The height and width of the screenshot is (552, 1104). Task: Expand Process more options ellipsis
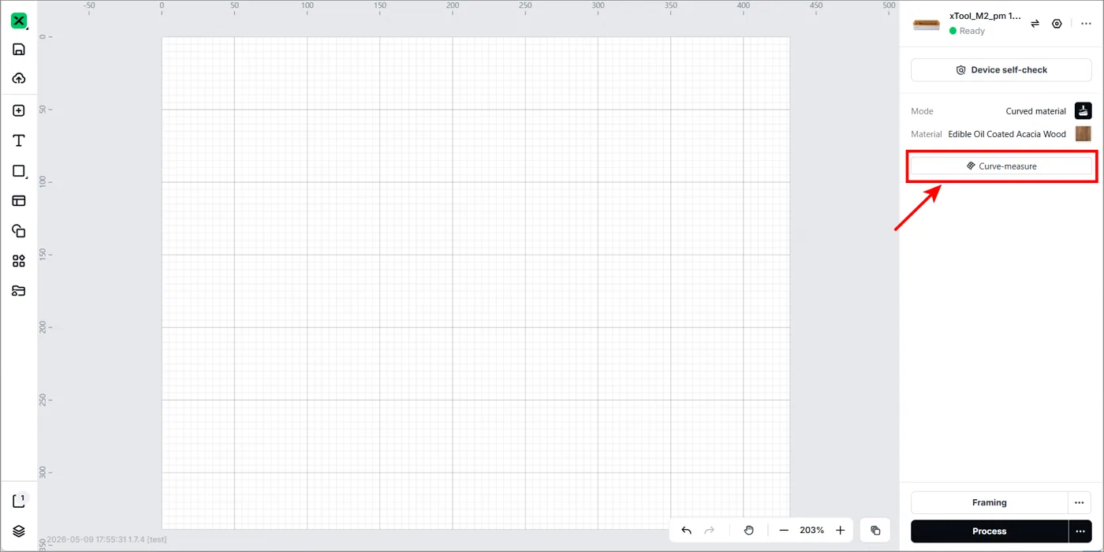[x=1080, y=531]
